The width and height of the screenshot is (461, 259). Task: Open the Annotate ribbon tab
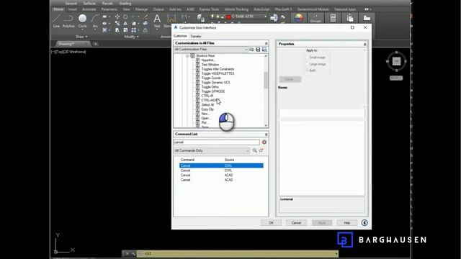click(89, 9)
